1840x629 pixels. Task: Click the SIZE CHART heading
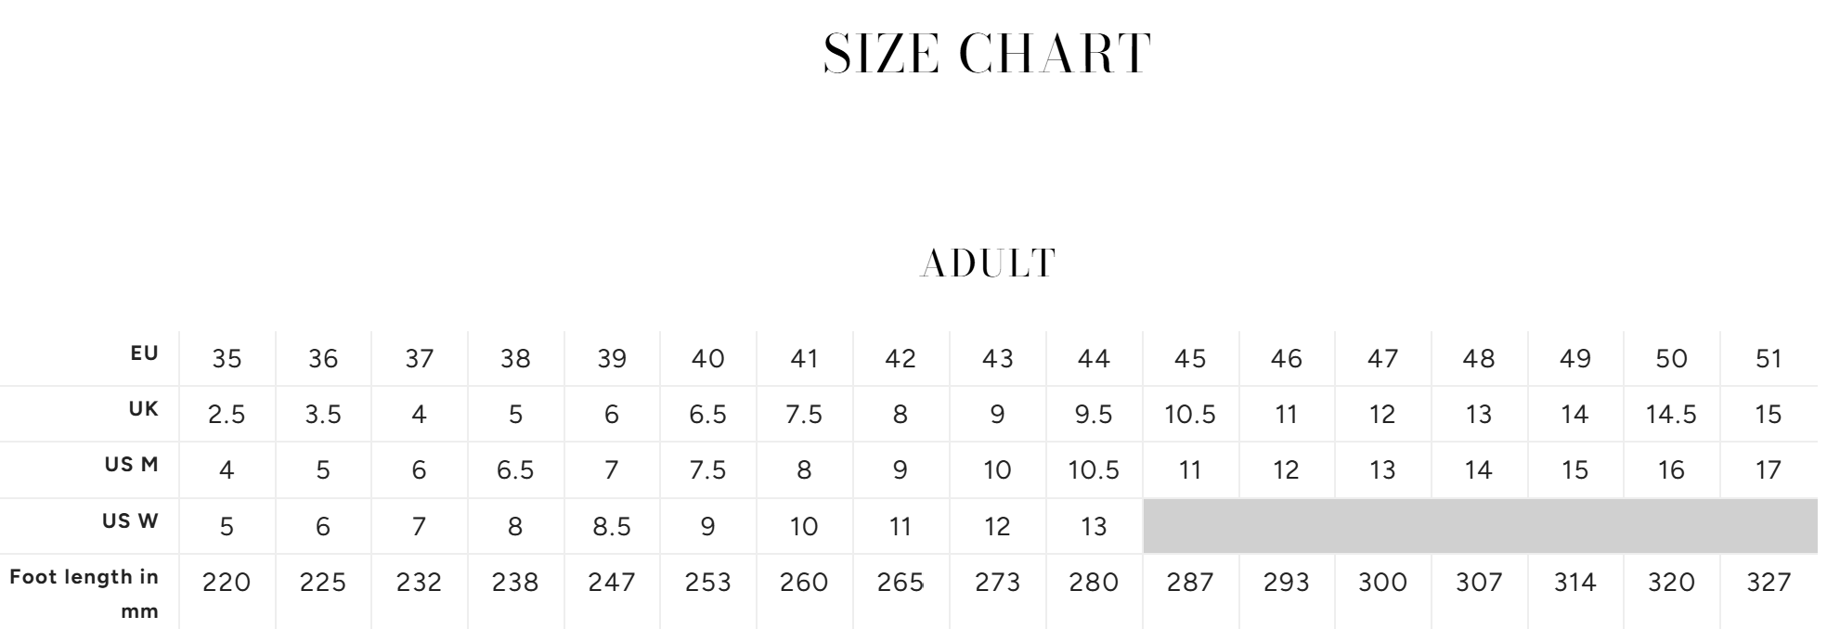[x=987, y=54]
